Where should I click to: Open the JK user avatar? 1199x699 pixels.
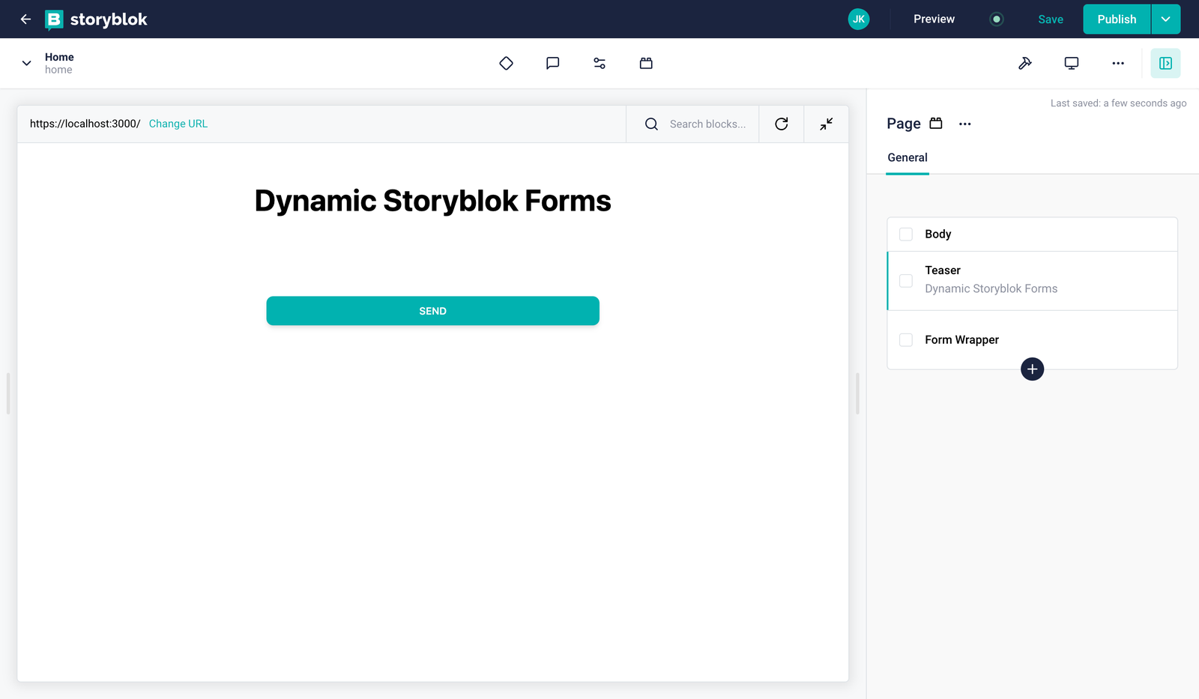point(859,19)
